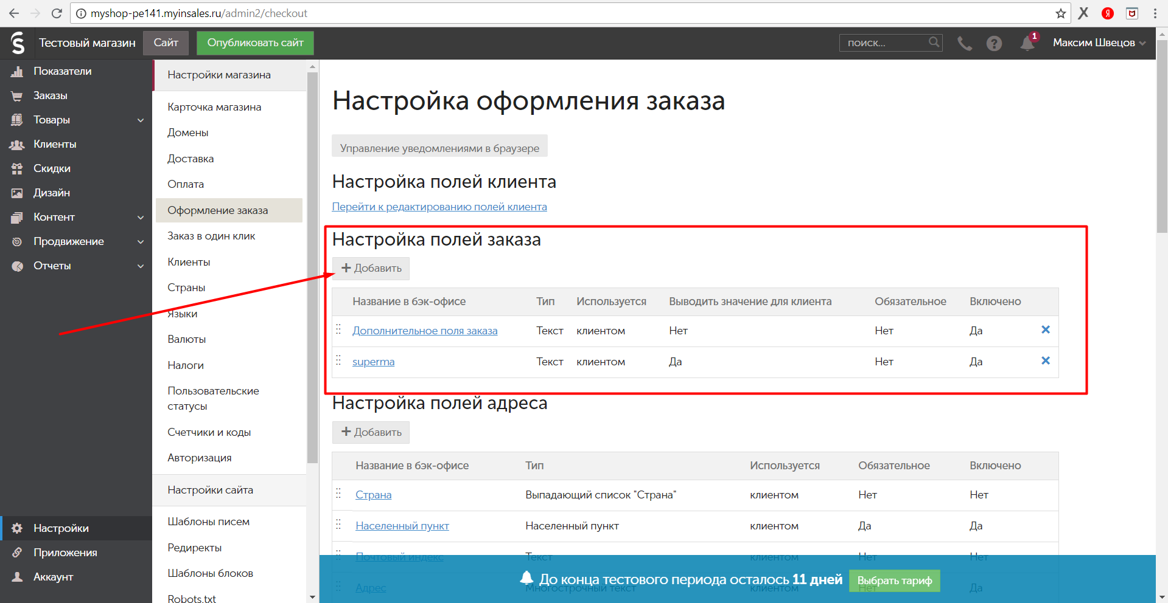Image resolution: width=1168 pixels, height=603 pixels.
Task: Expand the Товары menu chevron
Action: point(141,120)
